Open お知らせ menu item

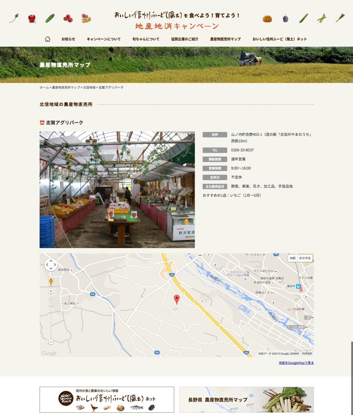pos(68,39)
